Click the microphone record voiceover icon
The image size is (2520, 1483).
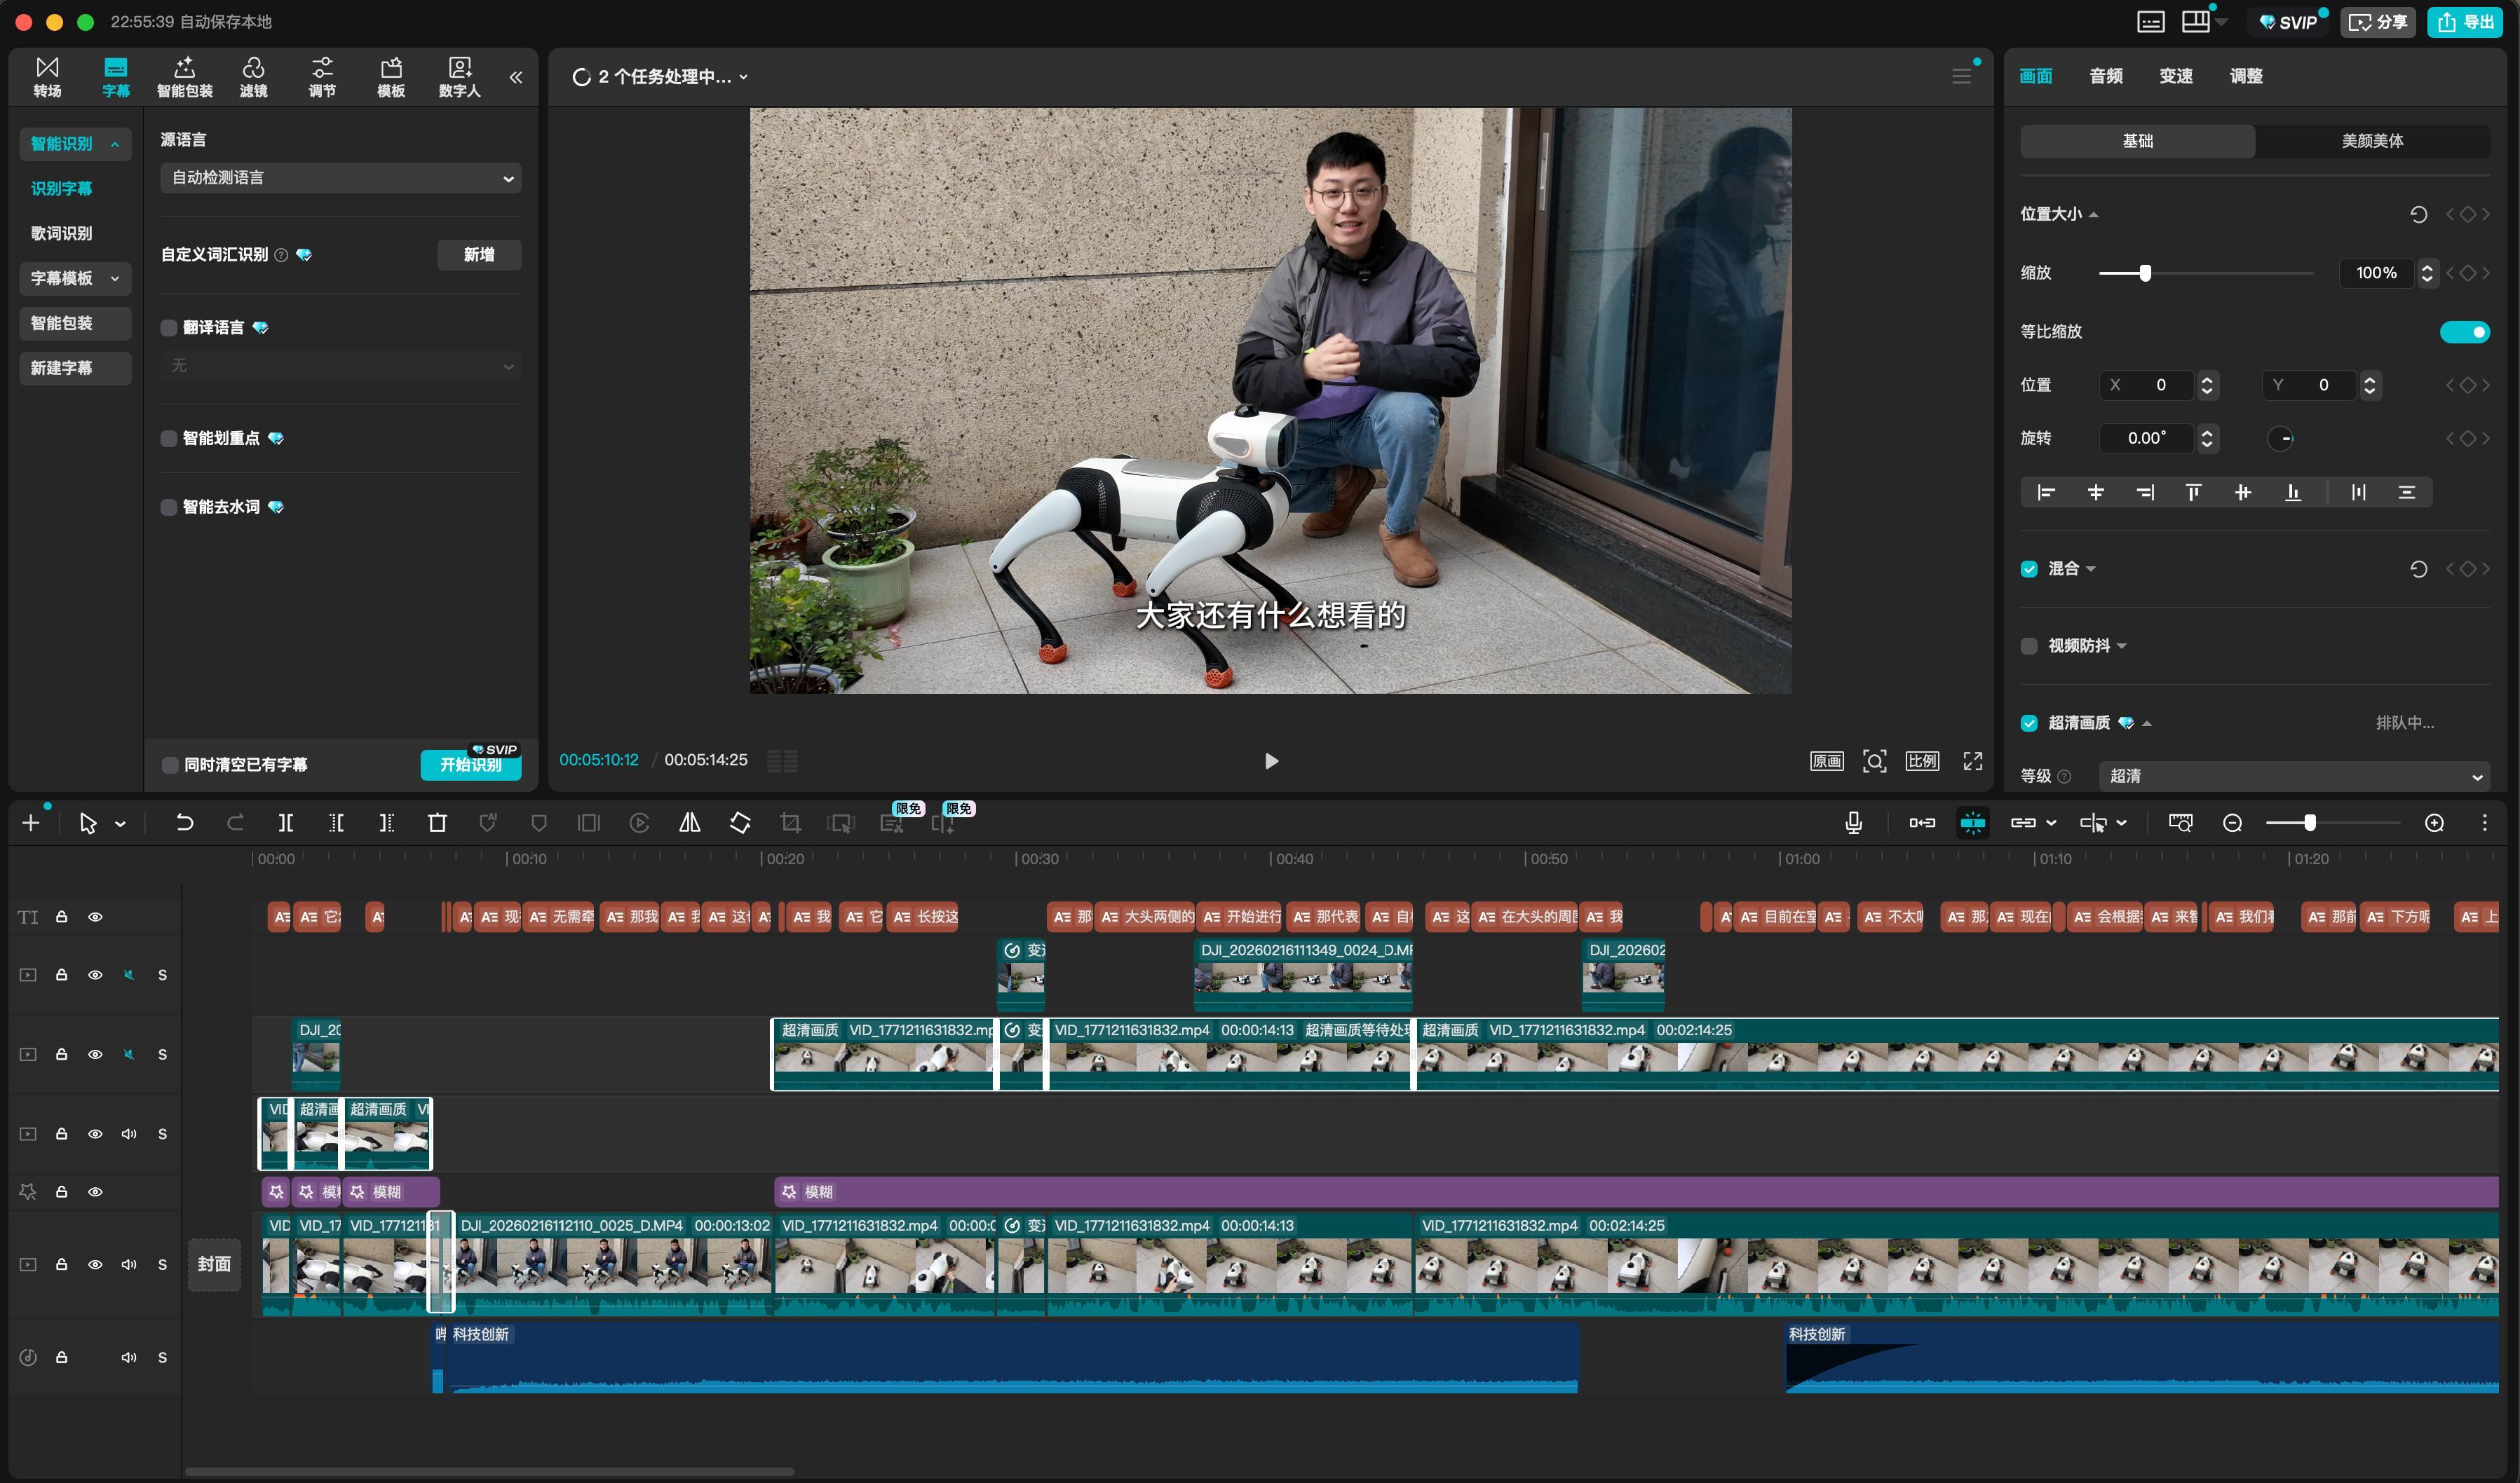point(1853,822)
